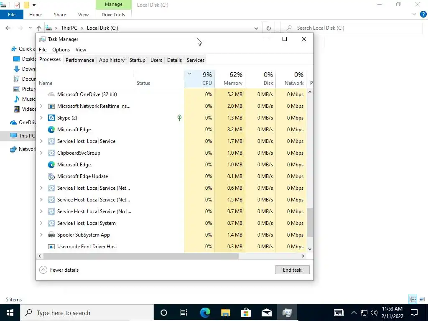Click the Task Manager taskbar icon
Viewport: 428px width, 321px height.
point(287,313)
